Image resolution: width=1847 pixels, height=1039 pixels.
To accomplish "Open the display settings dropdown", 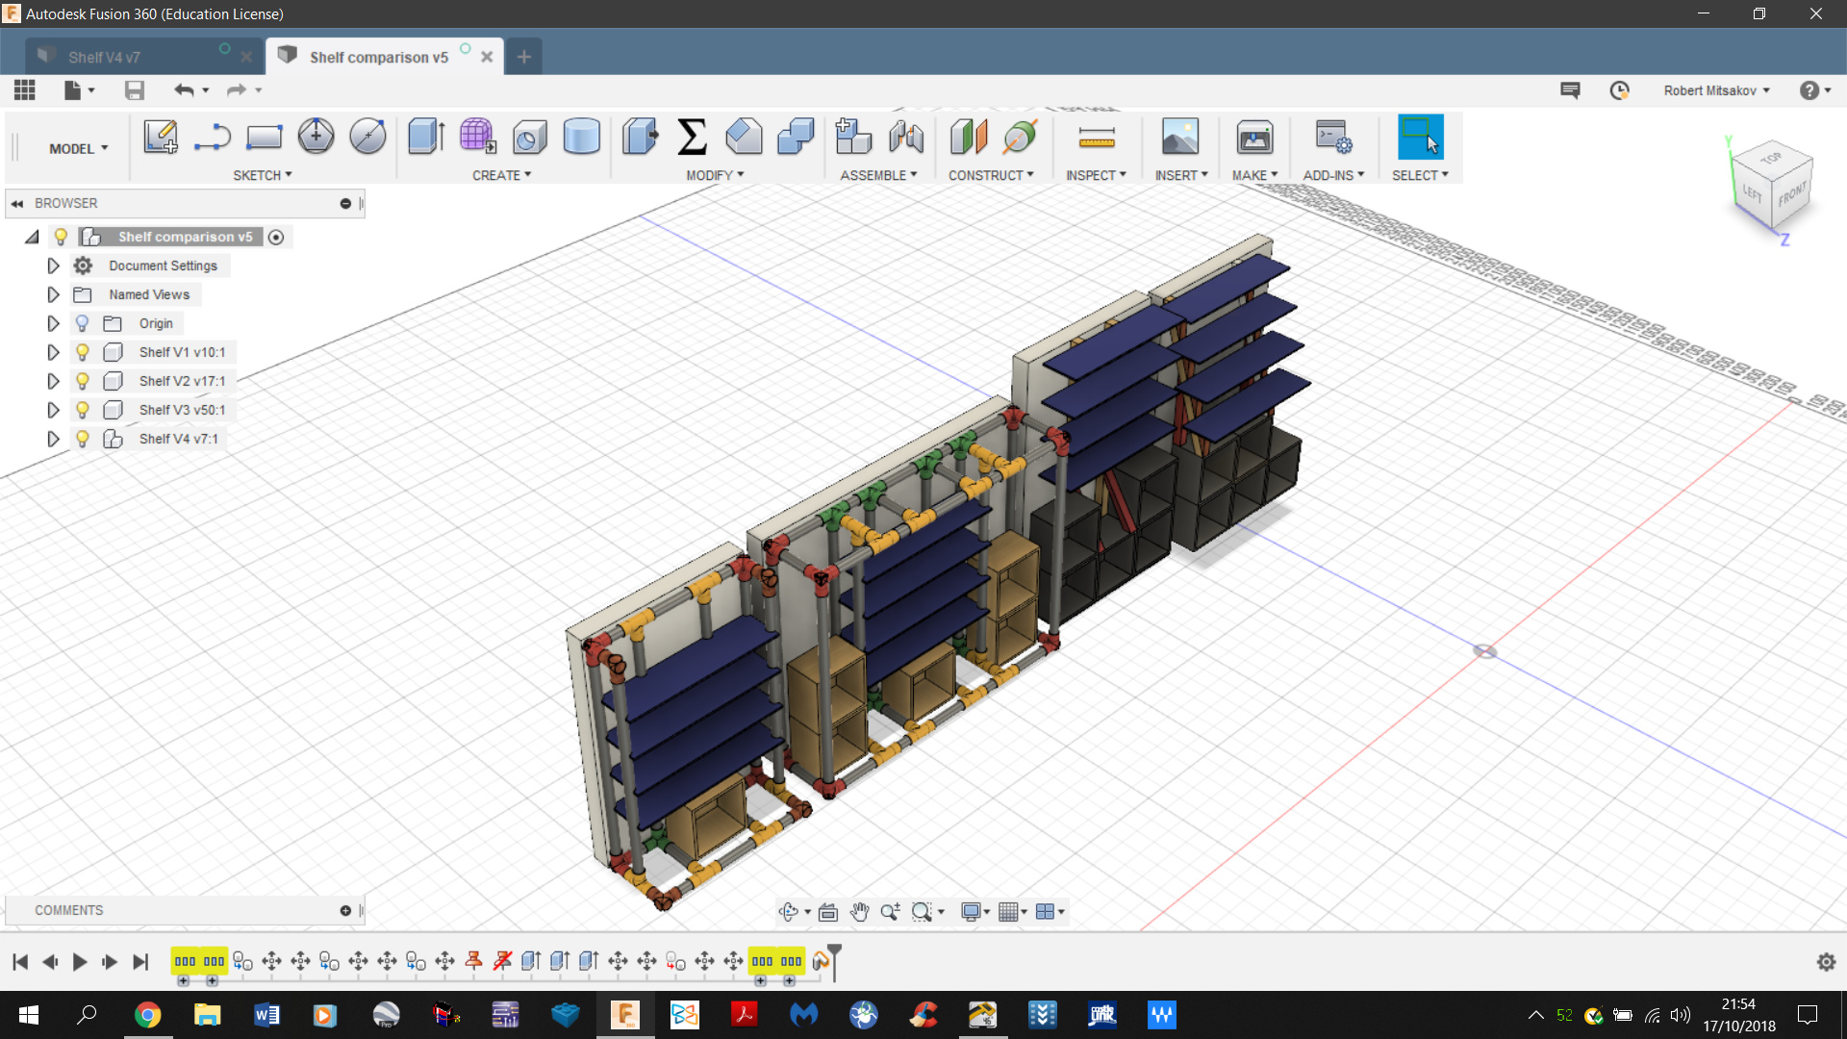I will tap(975, 911).
